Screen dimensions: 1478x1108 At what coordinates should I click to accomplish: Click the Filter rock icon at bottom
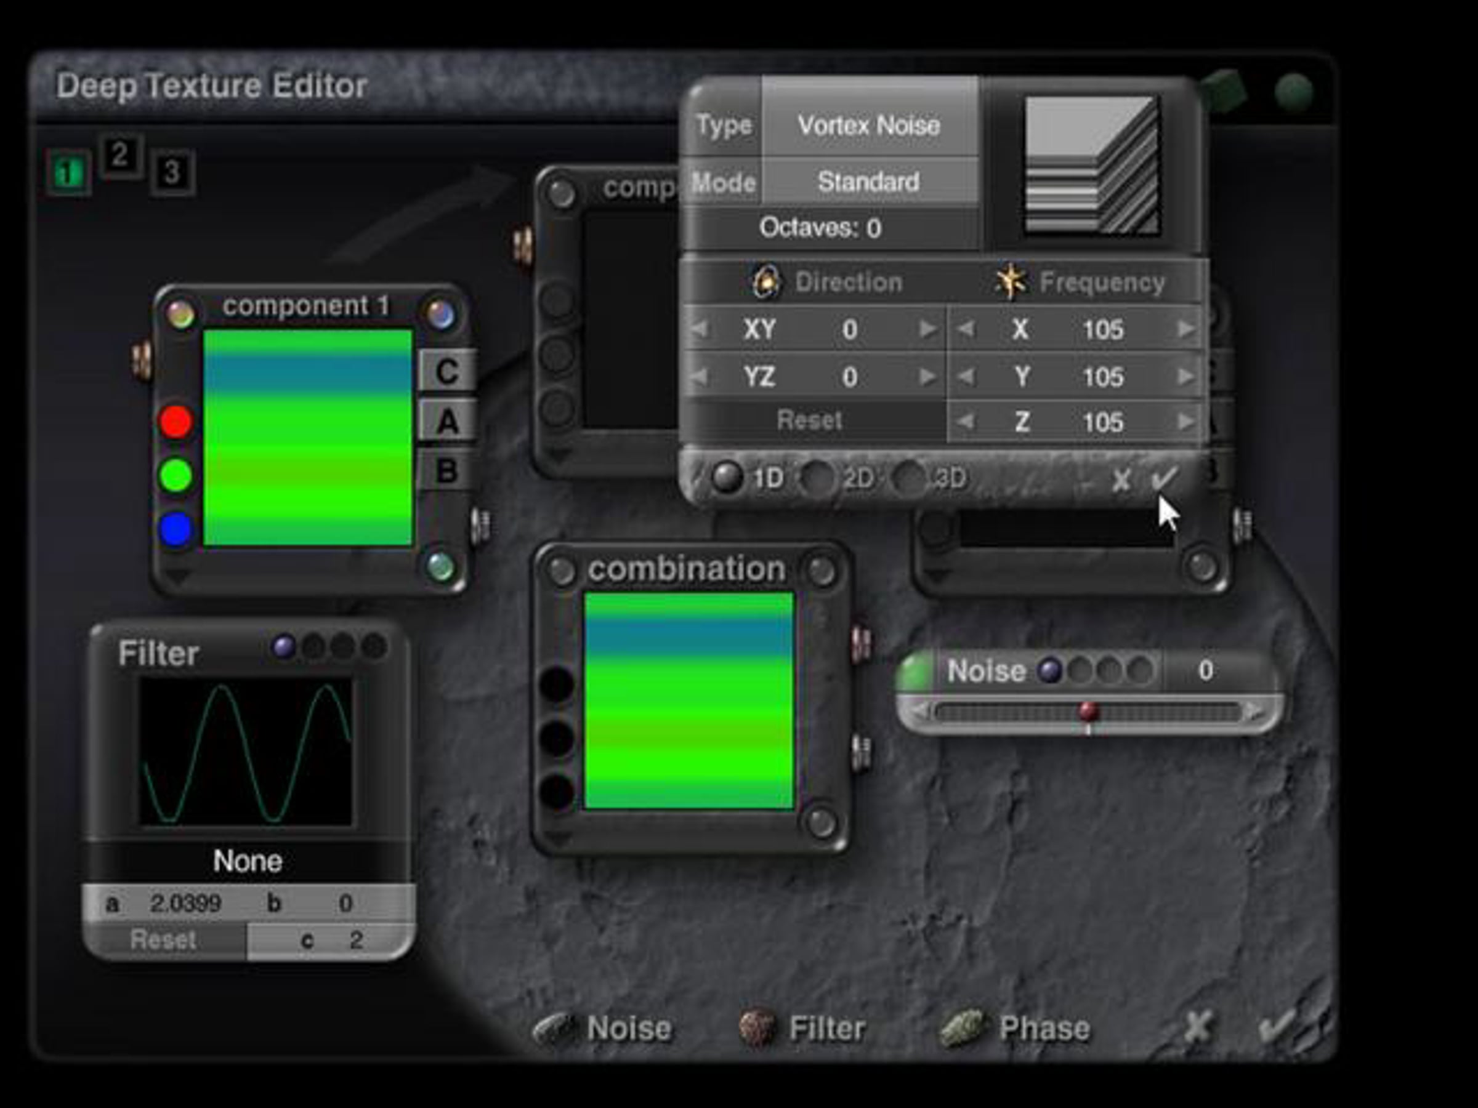[757, 1027]
